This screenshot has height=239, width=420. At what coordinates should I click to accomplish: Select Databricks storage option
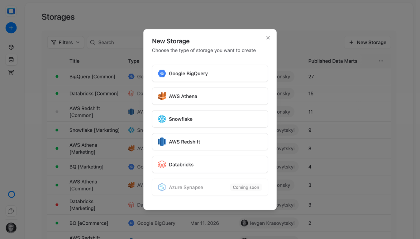click(x=210, y=164)
